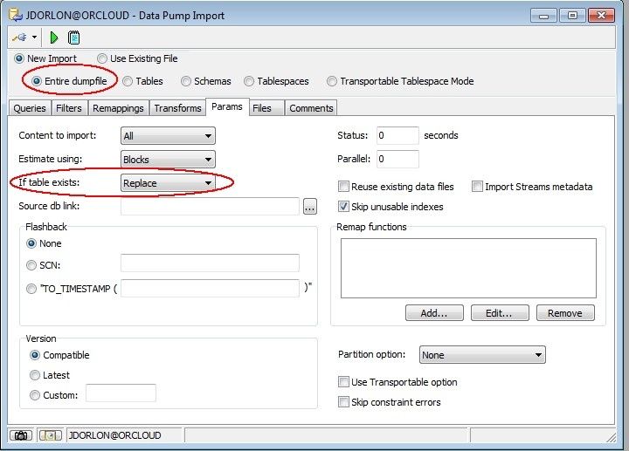Close the Data Pump Import window
This screenshot has height=451, width=629.
[601, 16]
